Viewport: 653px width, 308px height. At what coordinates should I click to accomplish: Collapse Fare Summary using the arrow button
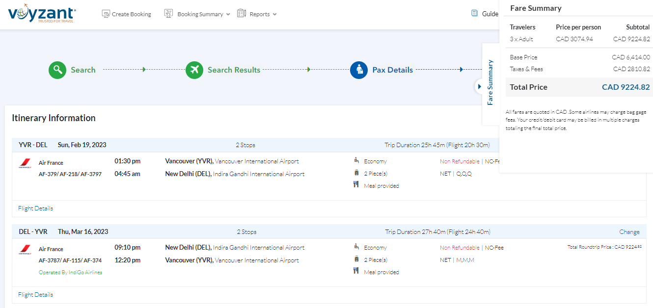479,86
